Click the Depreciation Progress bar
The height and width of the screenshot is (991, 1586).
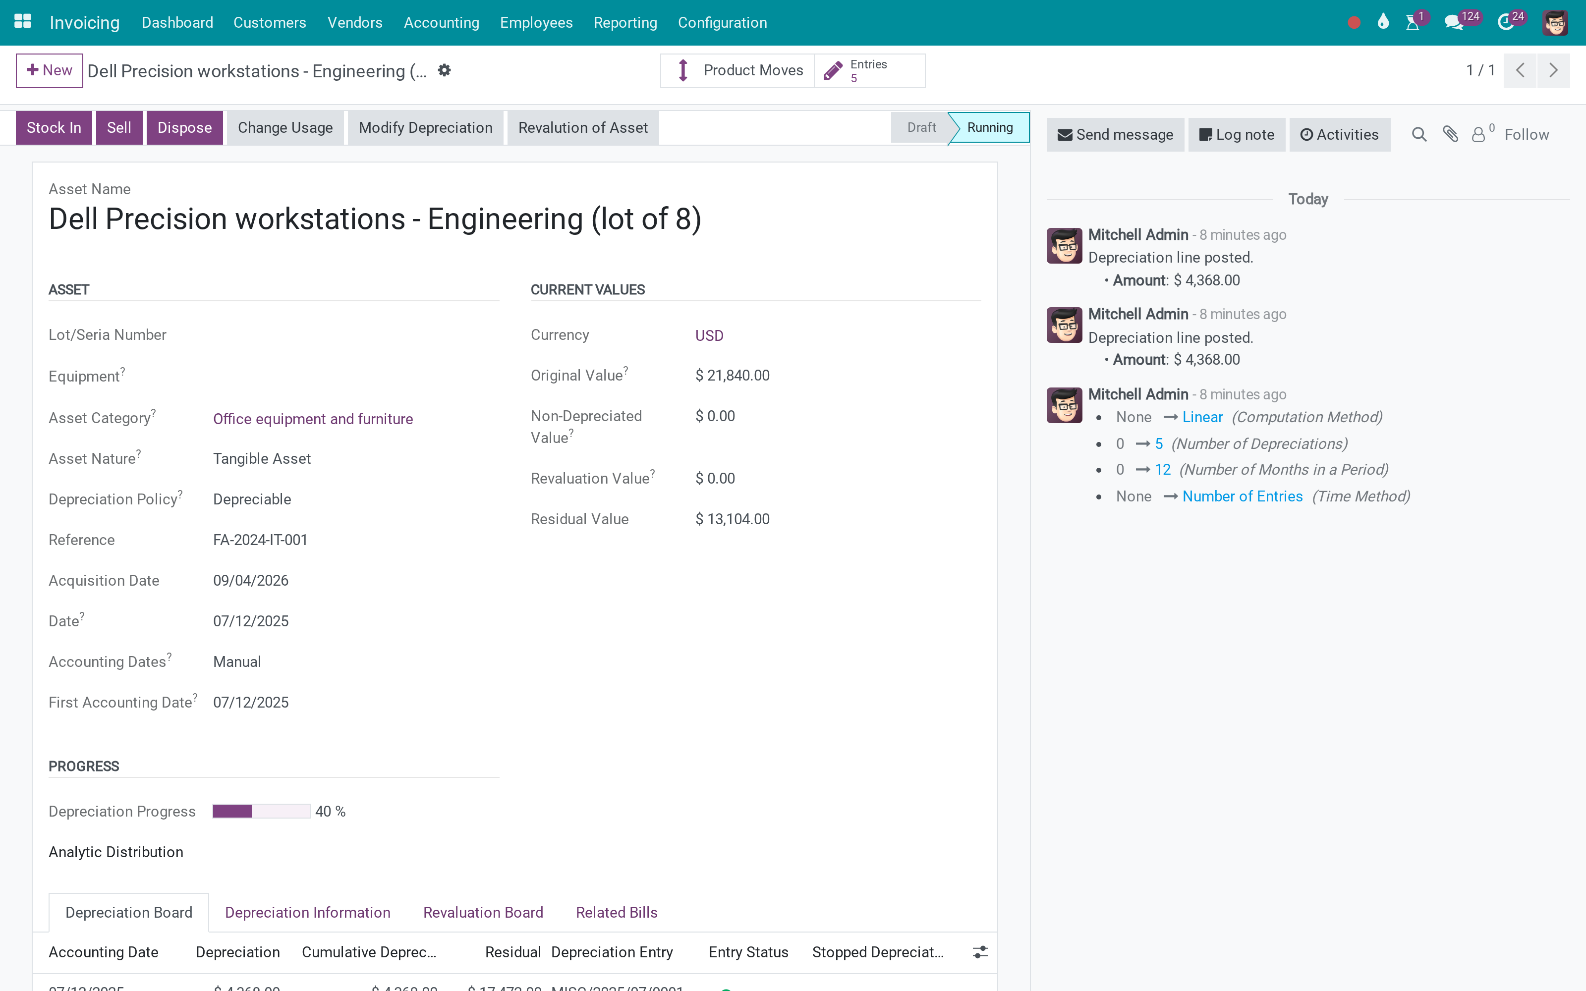(x=262, y=812)
